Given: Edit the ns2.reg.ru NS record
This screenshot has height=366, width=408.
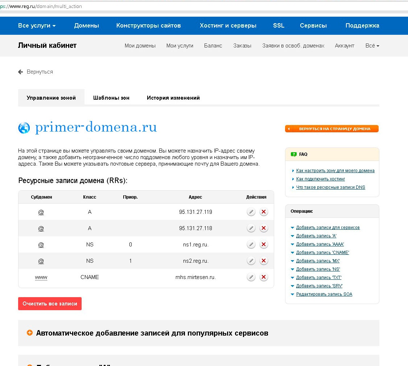Looking at the screenshot, I should coord(251,261).
